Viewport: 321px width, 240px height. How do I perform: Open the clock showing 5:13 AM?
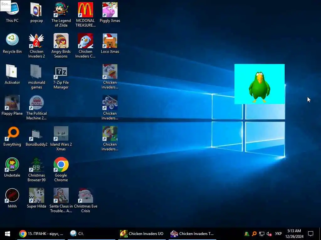294,234
